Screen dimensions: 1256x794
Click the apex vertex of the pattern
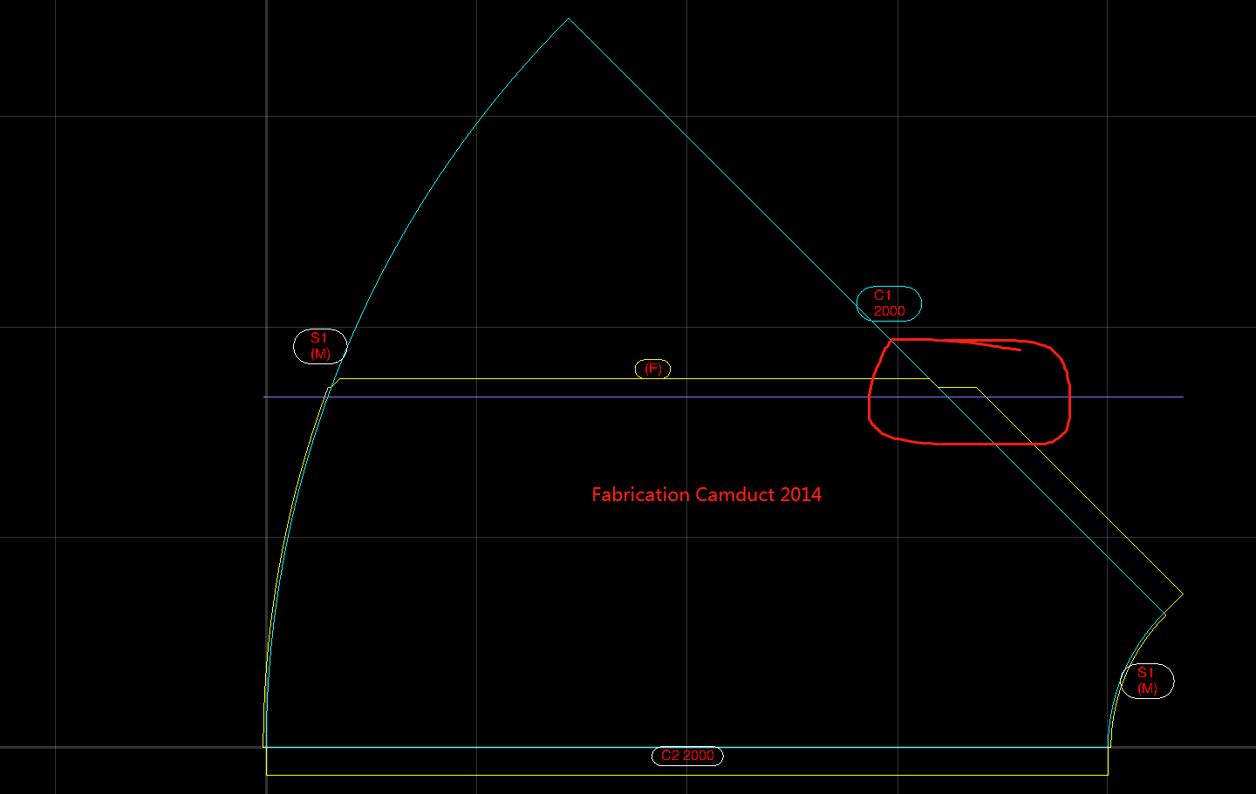[x=569, y=18]
